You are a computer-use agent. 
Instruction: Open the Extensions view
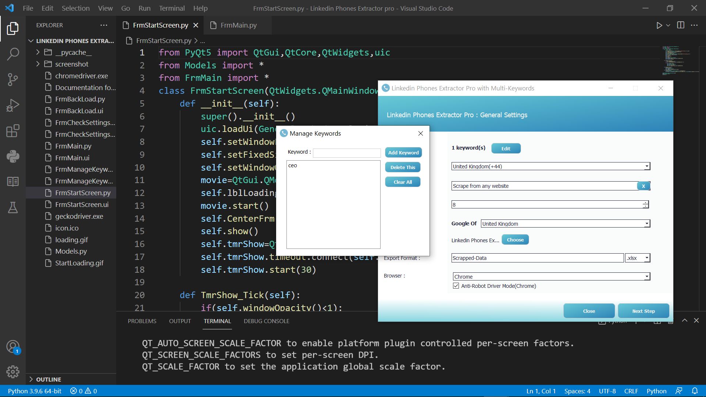[x=13, y=131]
